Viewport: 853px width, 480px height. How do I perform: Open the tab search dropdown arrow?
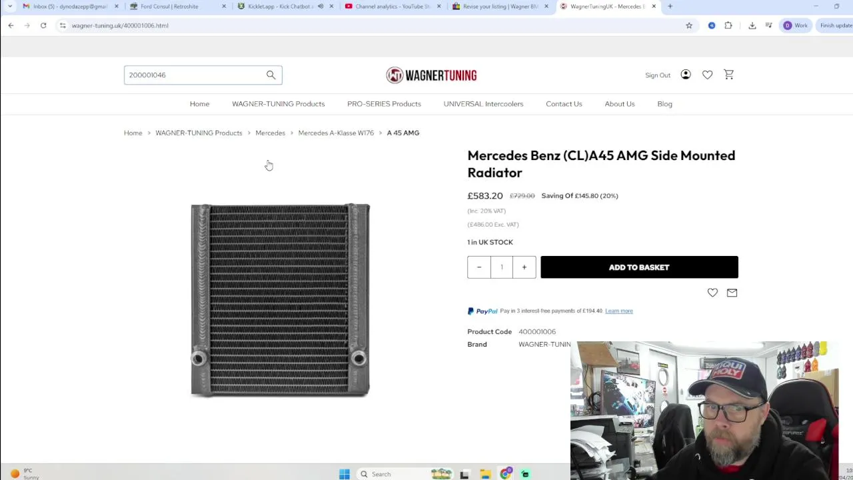tap(9, 7)
